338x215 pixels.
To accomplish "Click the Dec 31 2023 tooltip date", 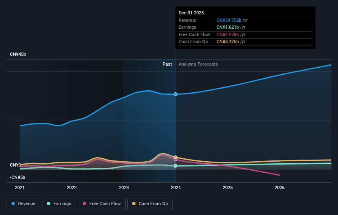I will (x=191, y=13).
